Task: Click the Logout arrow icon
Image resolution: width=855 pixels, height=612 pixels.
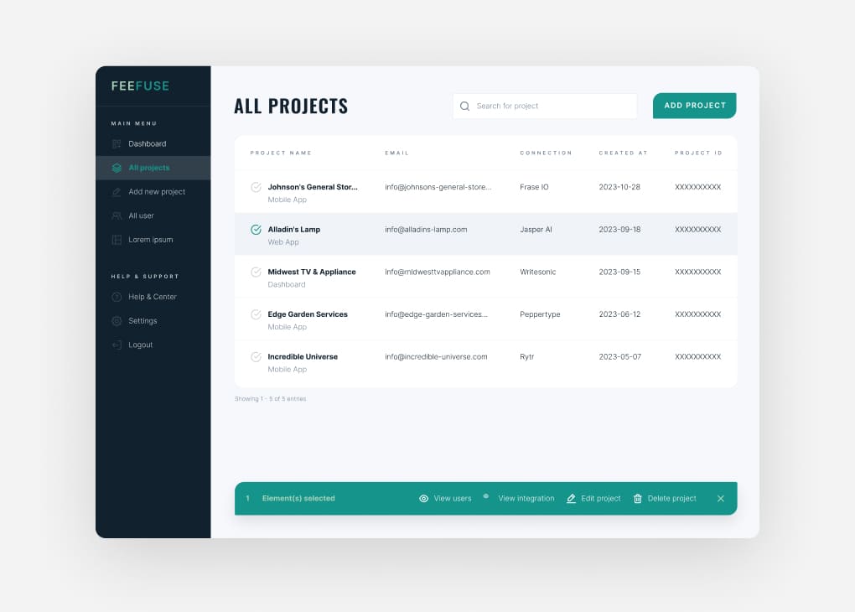Action: [117, 345]
